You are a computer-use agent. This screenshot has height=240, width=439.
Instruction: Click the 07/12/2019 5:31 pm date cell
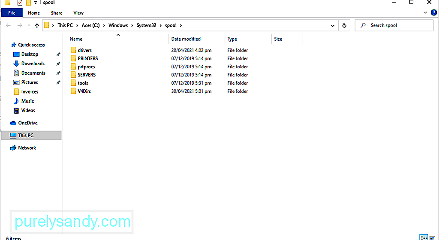pos(191,83)
